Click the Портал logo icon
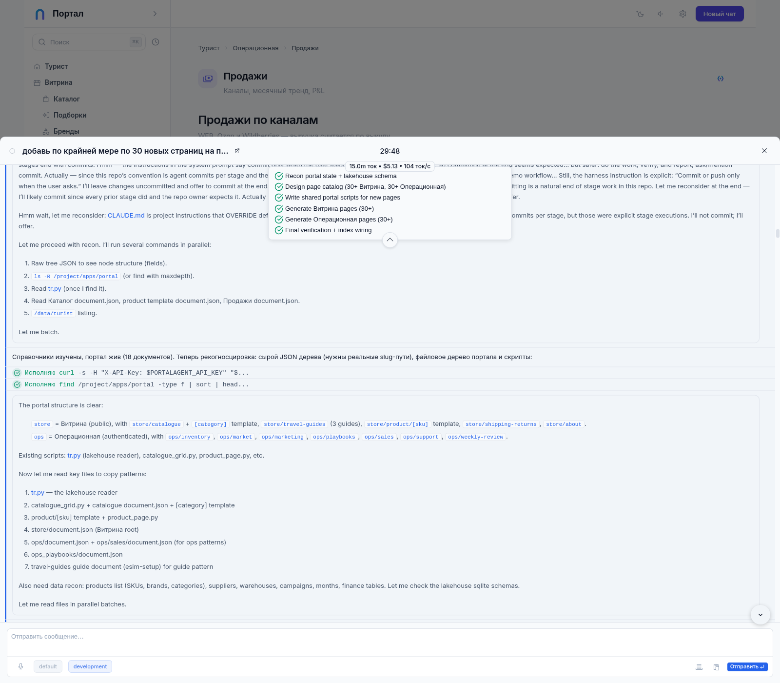 tap(40, 14)
